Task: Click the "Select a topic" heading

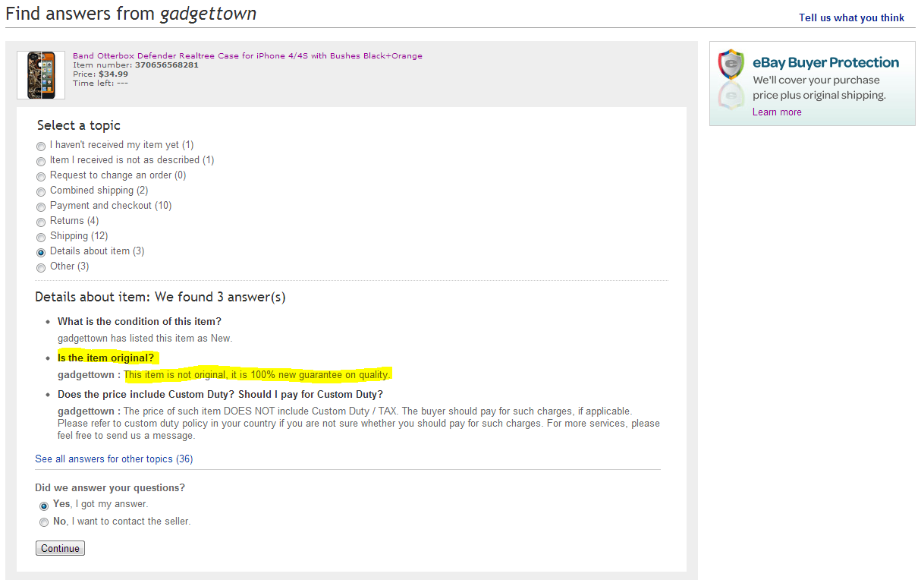Action: pos(79,125)
